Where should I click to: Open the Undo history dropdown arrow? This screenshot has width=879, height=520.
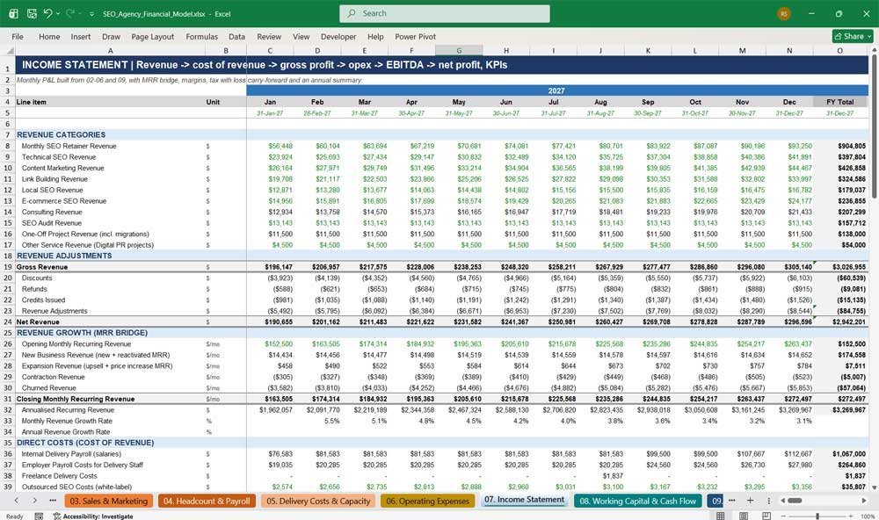tap(58, 13)
